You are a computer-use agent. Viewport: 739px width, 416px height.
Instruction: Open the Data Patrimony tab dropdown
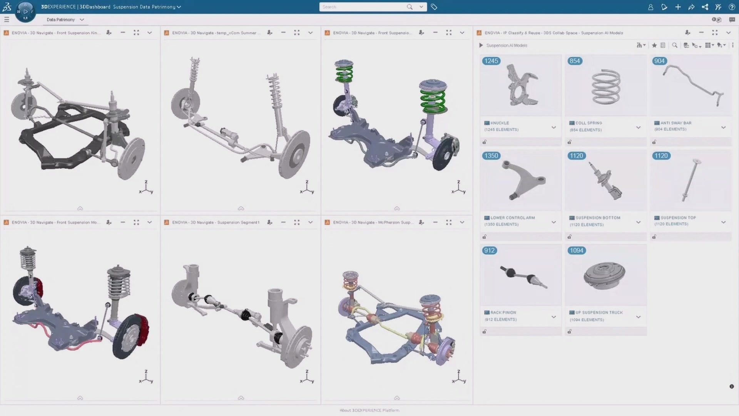82,20
